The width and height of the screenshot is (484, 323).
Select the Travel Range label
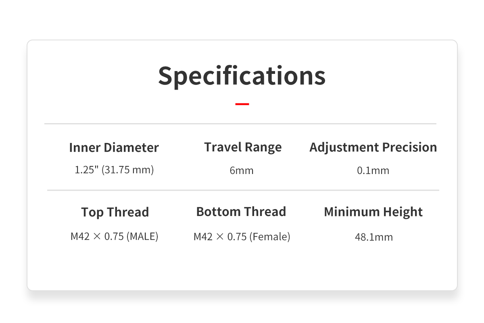(x=243, y=147)
